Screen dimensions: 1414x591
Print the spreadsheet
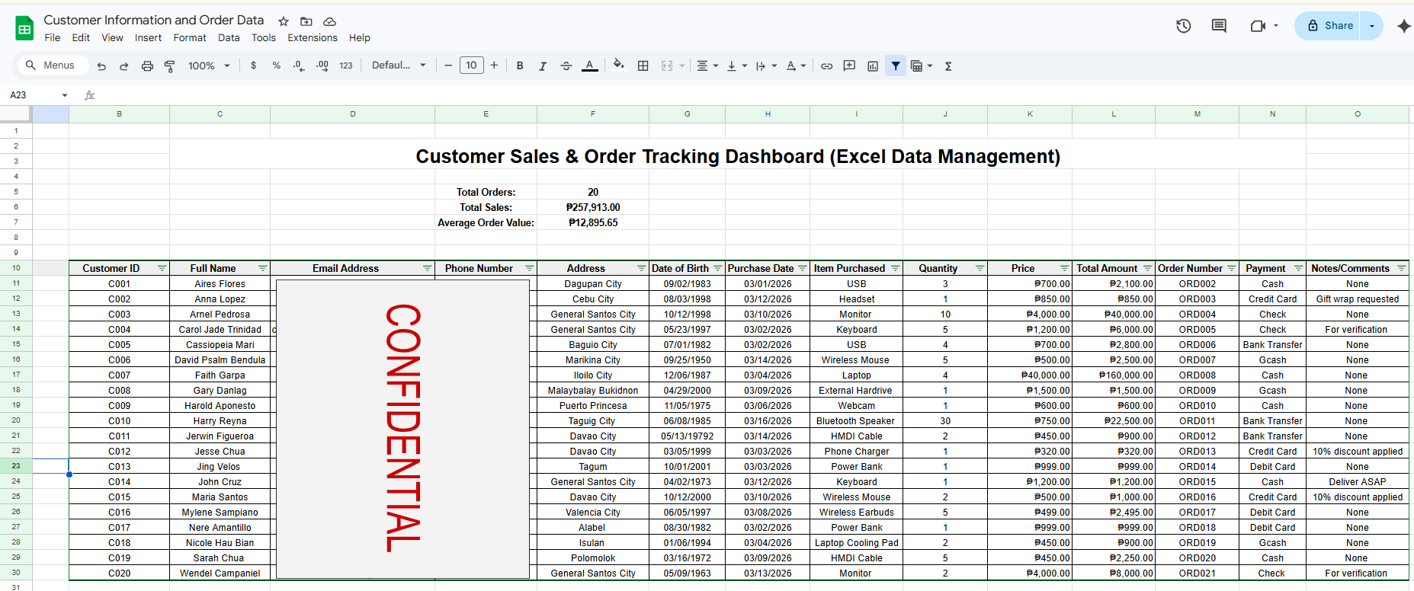click(147, 66)
